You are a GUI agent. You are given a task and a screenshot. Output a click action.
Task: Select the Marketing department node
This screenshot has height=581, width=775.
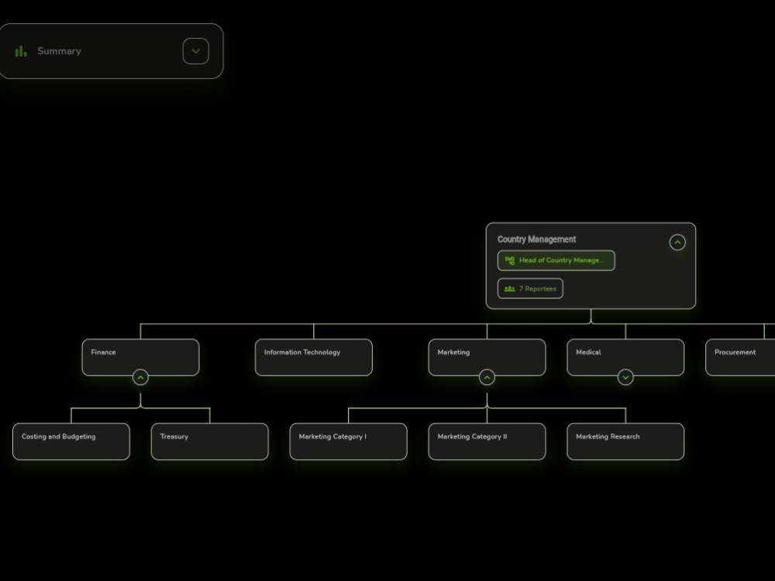click(x=487, y=357)
